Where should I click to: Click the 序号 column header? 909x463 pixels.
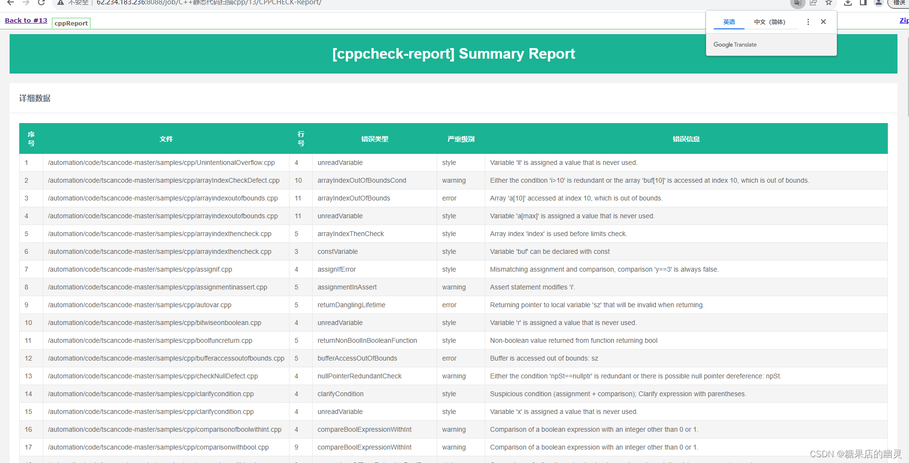point(31,138)
